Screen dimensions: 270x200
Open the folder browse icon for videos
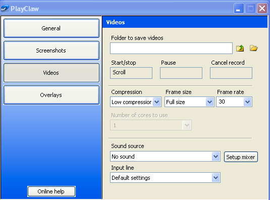pyautogui.click(x=254, y=48)
